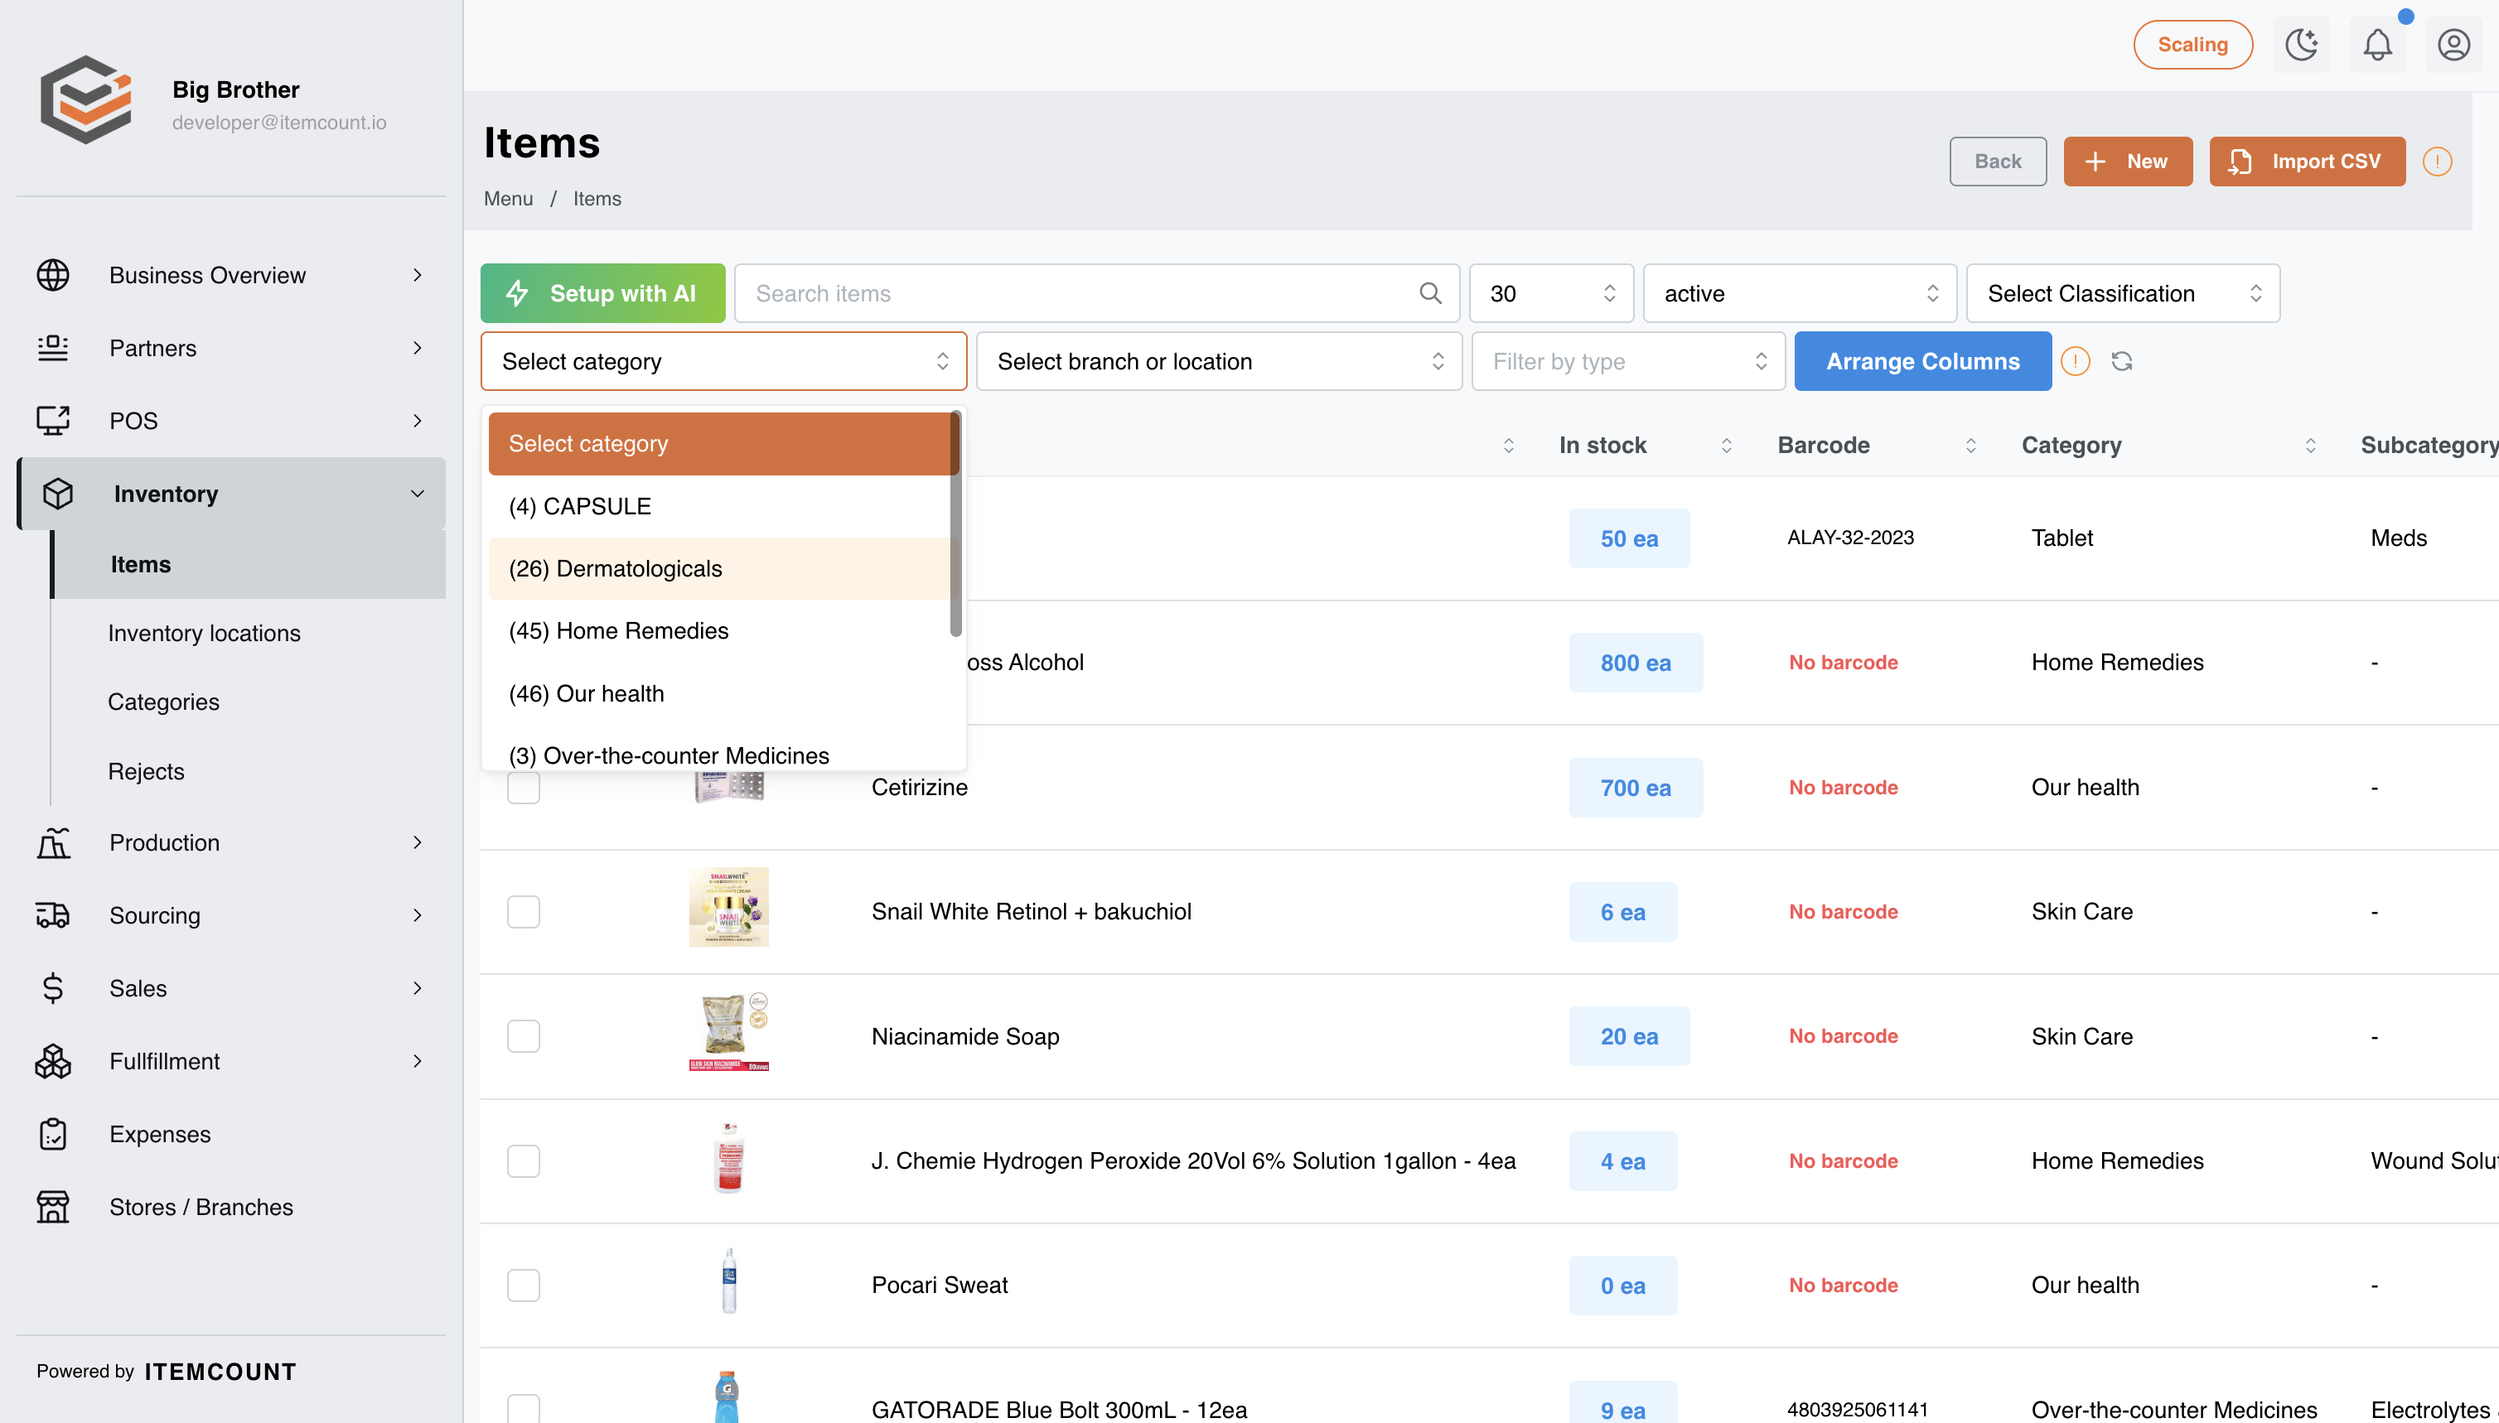Image resolution: width=2499 pixels, height=1423 pixels.
Task: Click the Production factory icon
Action: pyautogui.click(x=53, y=842)
